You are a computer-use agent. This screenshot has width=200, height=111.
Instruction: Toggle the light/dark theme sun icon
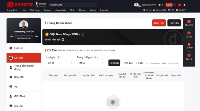click(x=184, y=5)
